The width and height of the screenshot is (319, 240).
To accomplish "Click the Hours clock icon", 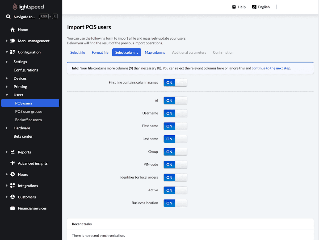I will [12, 174].
